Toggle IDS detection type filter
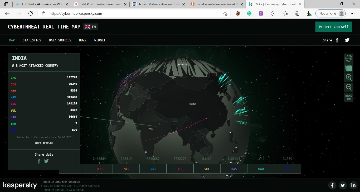This screenshot has width=360, height=192. tap(180, 169)
